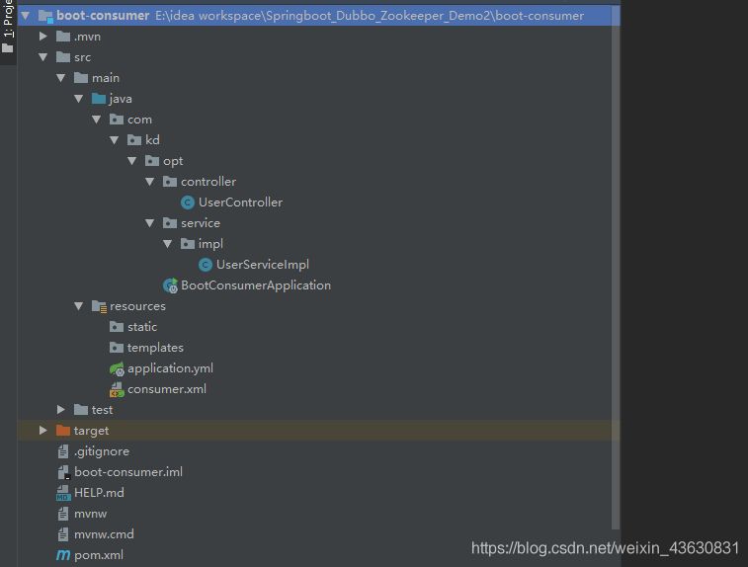The image size is (748, 567).
Task: Click the test folder icon
Action: pos(81,410)
